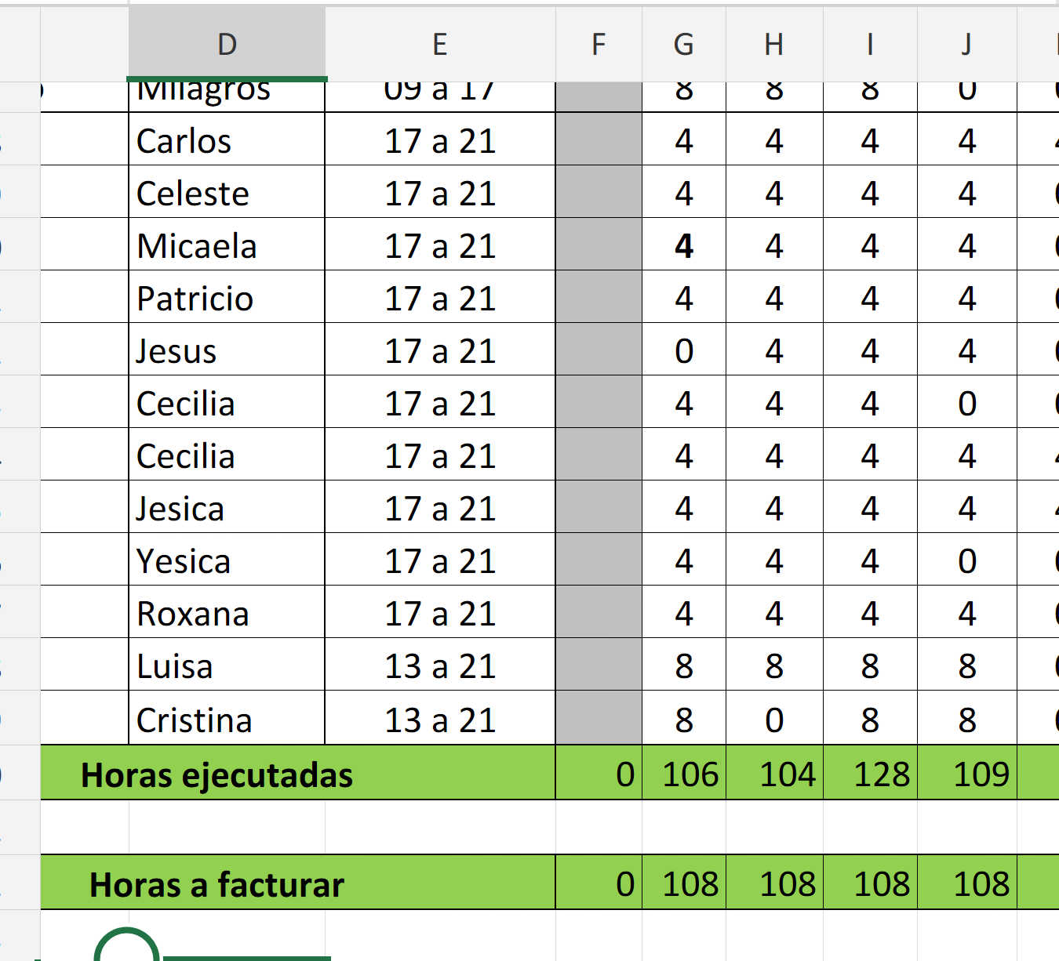Click the column J header

[966, 45]
